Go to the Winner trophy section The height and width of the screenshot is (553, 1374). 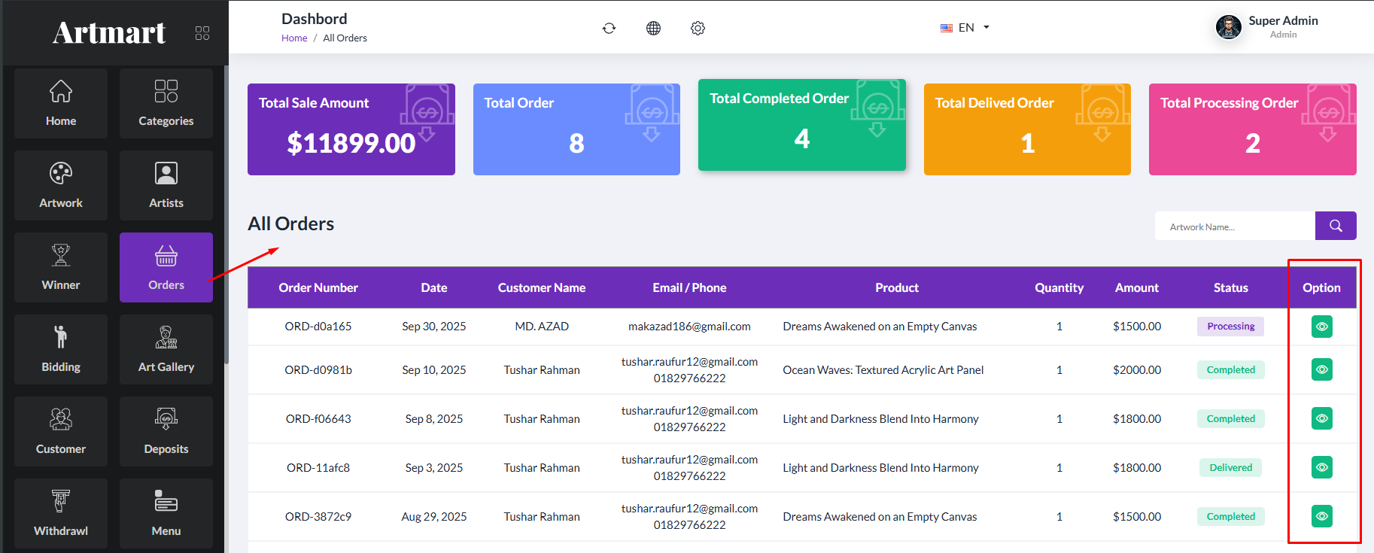point(61,267)
